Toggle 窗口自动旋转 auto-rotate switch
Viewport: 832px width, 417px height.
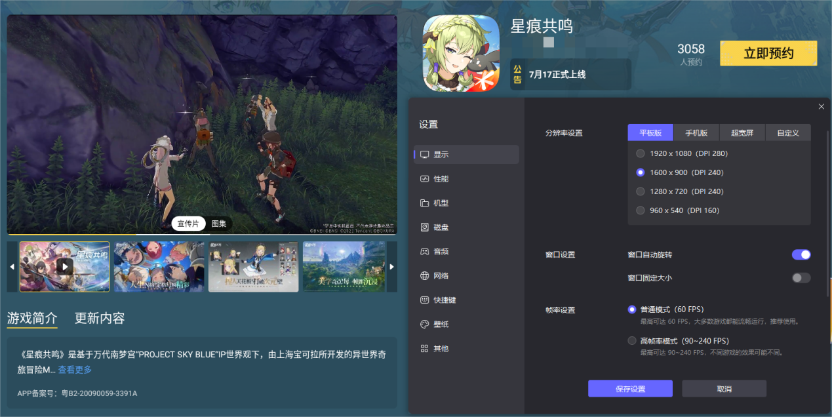[x=801, y=254]
